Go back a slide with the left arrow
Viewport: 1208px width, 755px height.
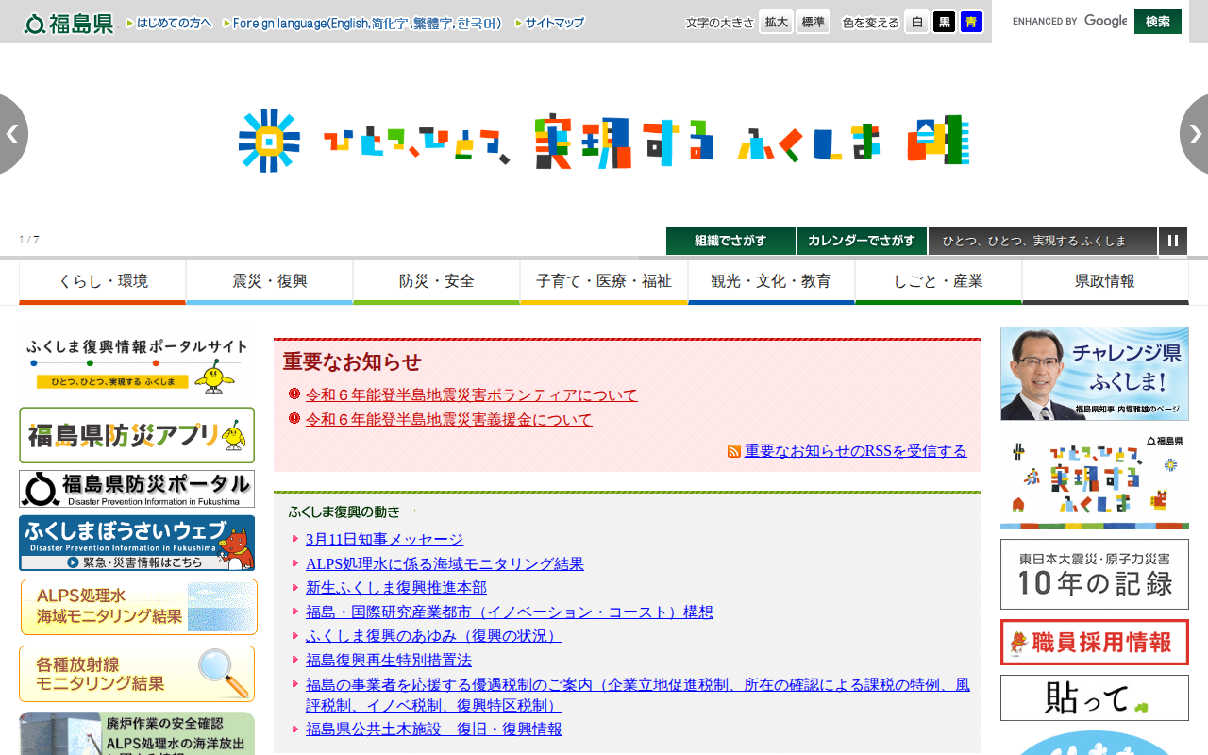13,134
